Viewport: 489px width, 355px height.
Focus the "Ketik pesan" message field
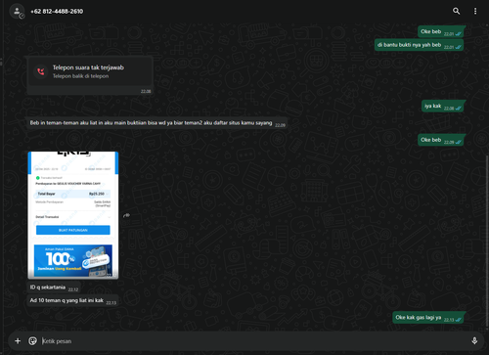click(254, 341)
